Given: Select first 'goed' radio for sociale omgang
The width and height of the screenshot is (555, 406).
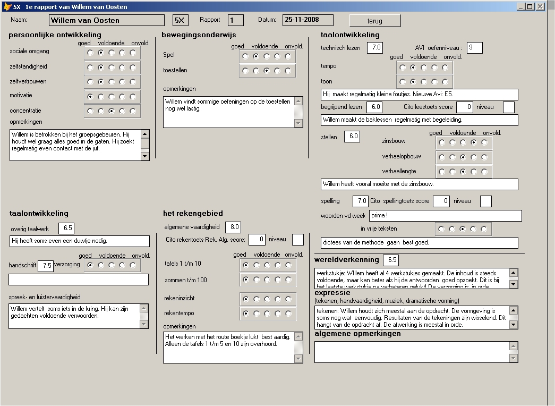Looking at the screenshot, I should [90, 53].
